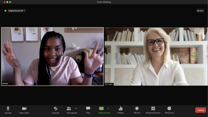Open the View layout menu
This screenshot has width=208, height=117.
coord(200,11)
